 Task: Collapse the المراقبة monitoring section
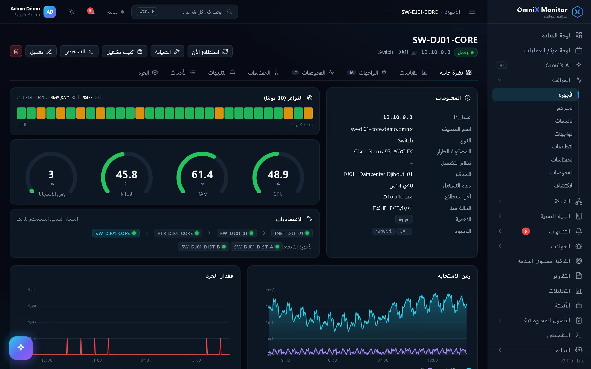pos(500,80)
